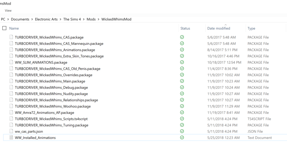
Task: Click file icon of WickedWhims_Tuning.package
Action: pos(11,125)
